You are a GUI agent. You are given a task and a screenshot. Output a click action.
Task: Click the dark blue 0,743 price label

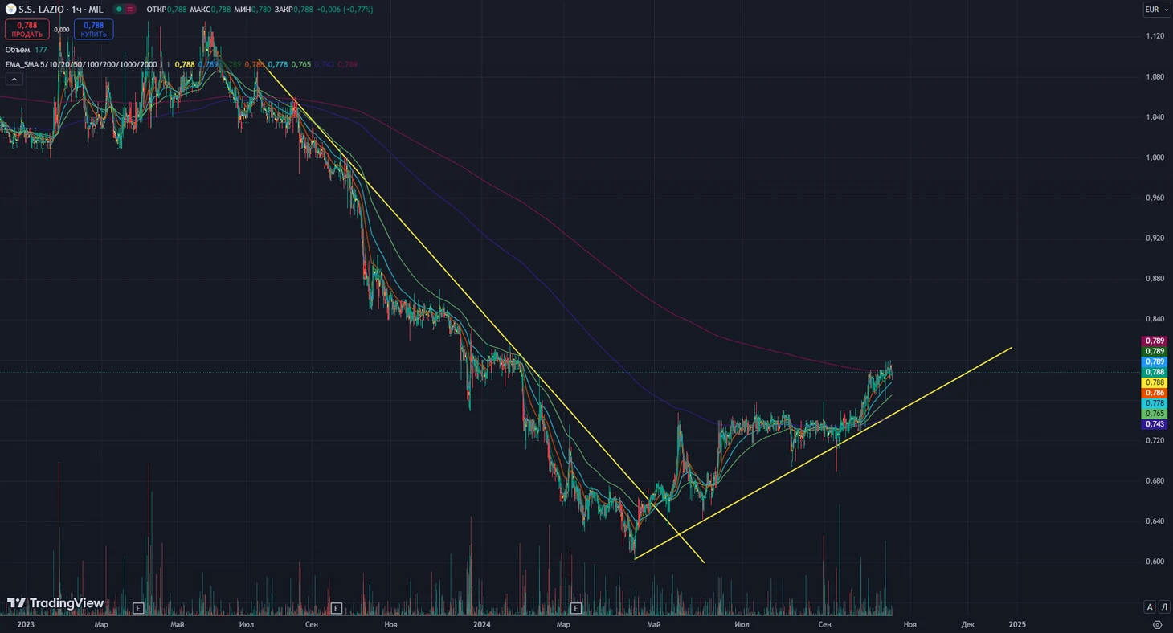click(1155, 424)
